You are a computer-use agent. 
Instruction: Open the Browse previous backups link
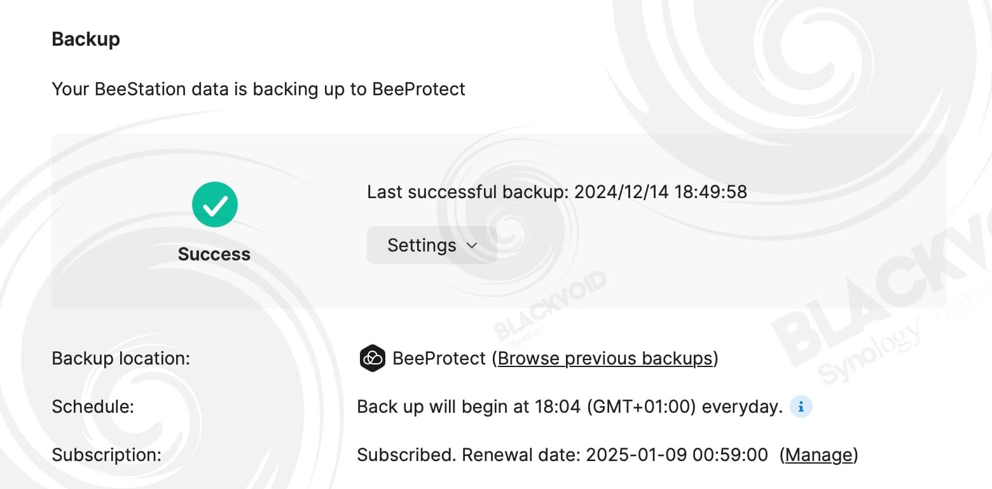[605, 358]
